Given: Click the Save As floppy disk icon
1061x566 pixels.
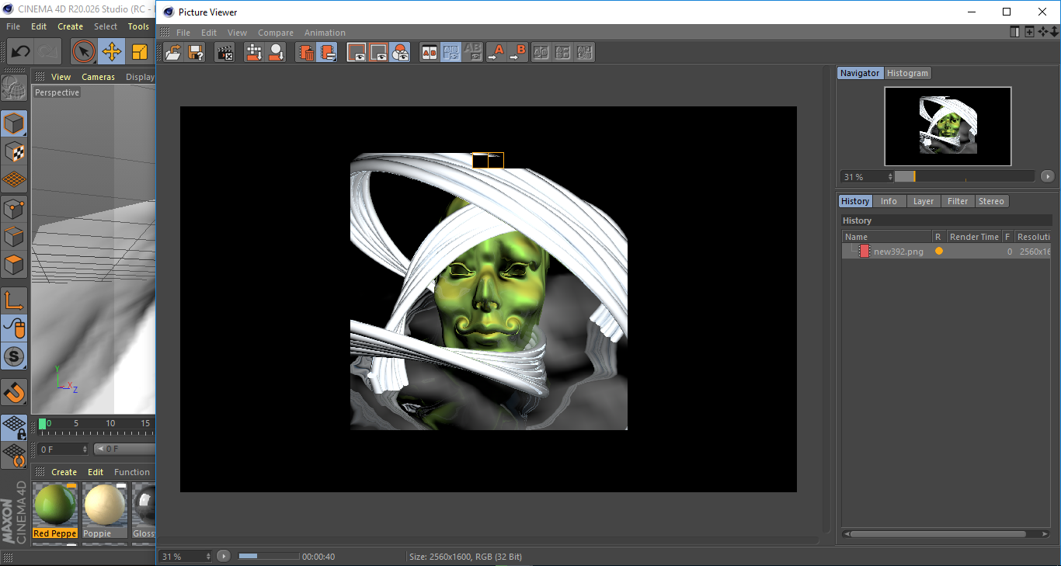Looking at the screenshot, I should tap(197, 53).
